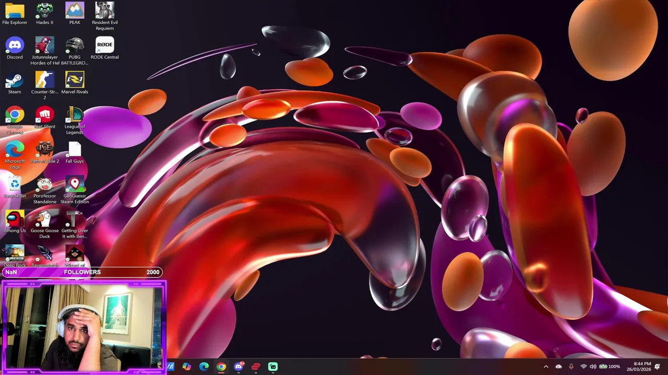Screen dimensions: 668x375
Task: Open the OneDrive cloud tray icon
Action: tap(559, 367)
